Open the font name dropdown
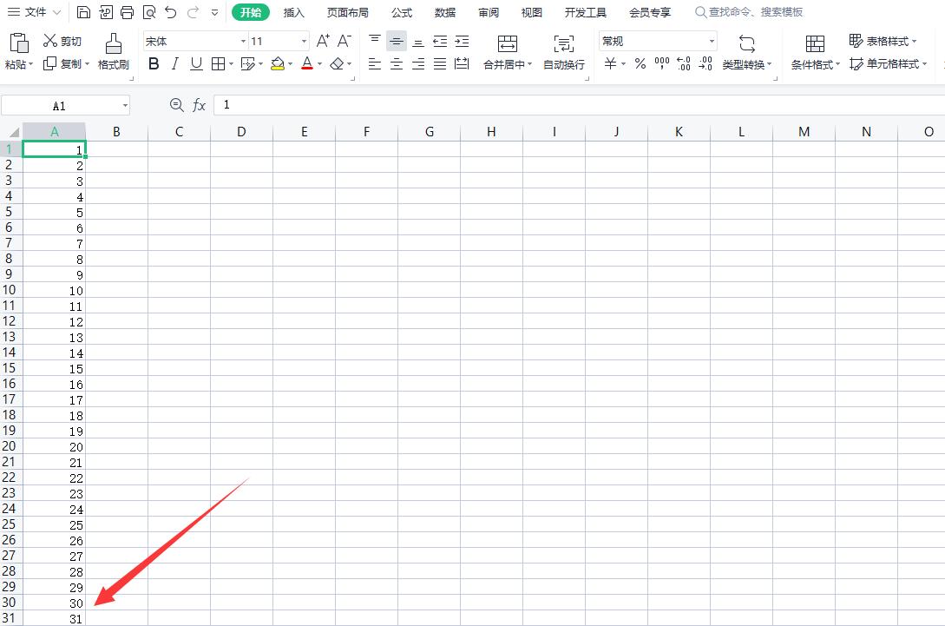This screenshot has height=626, width=945. pyautogui.click(x=244, y=41)
